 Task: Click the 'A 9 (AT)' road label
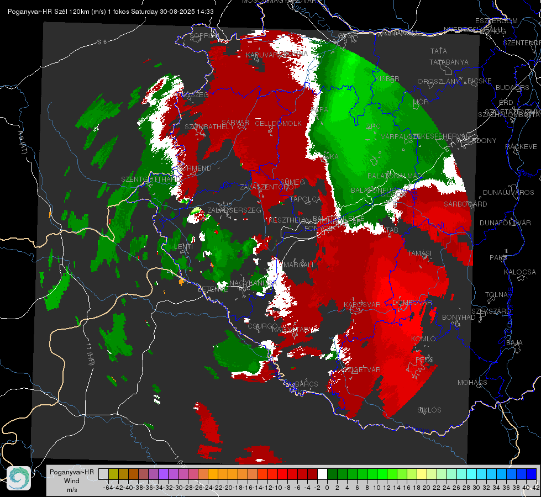click(x=22, y=142)
